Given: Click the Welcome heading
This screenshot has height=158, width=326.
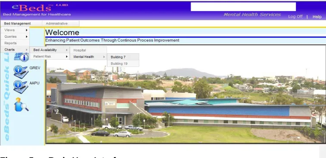Looking at the screenshot, I should coord(62,33).
